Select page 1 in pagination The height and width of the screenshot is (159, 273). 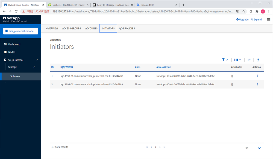pyautogui.click(x=155, y=147)
